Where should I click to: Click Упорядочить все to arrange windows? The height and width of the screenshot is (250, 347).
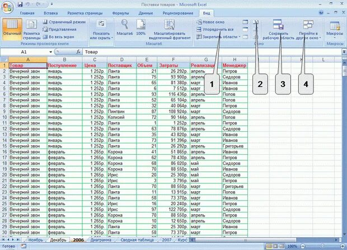[x=215, y=29]
